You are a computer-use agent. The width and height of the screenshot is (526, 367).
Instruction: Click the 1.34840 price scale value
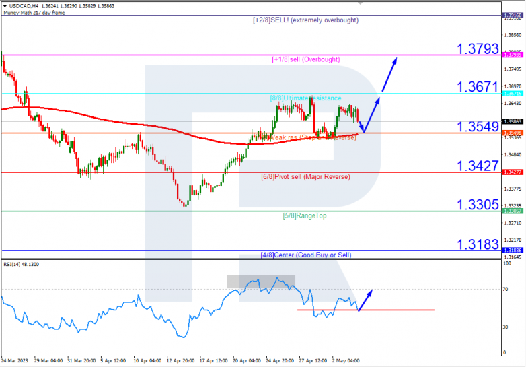[x=513, y=154]
